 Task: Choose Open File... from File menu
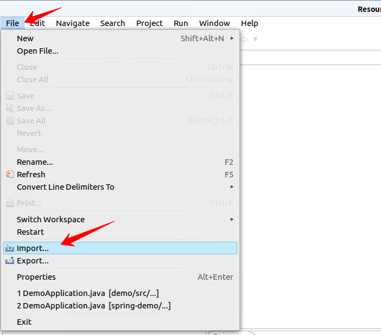(x=120, y=51)
